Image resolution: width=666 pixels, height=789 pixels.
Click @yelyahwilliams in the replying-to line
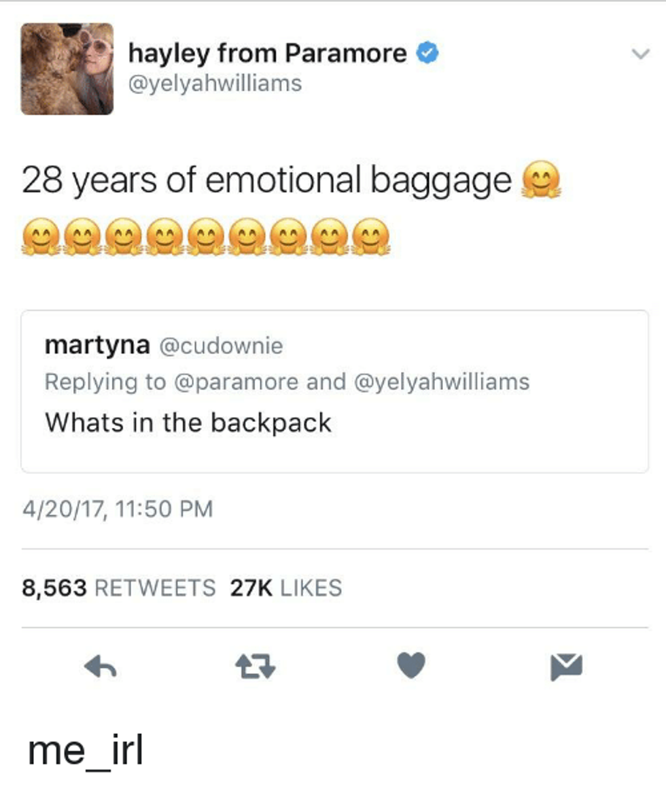442,382
